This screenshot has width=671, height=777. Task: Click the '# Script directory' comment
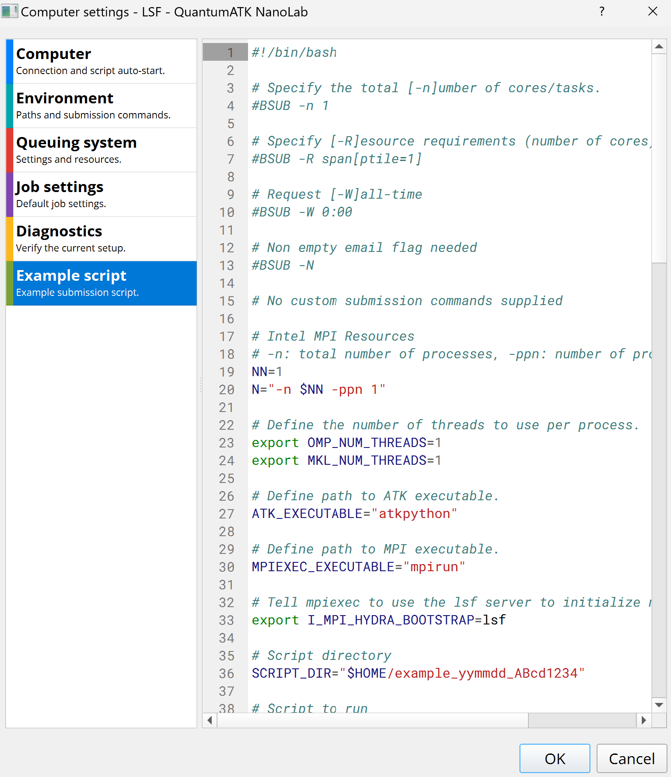(322, 655)
